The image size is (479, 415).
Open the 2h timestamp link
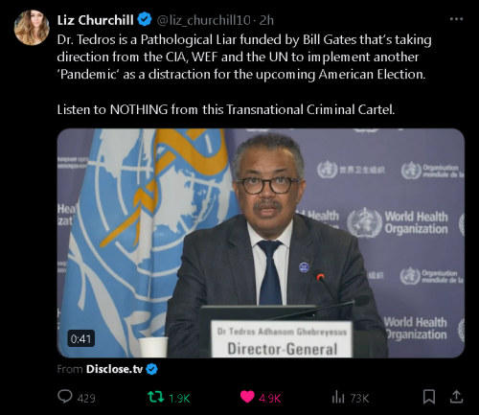tap(266, 20)
